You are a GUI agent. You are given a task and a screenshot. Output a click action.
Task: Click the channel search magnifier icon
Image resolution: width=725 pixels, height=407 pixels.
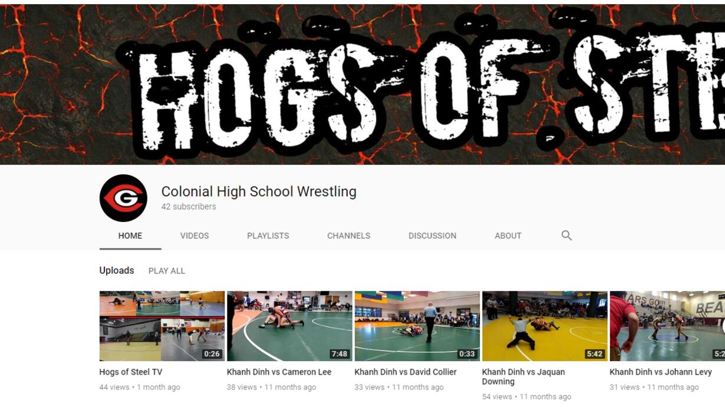coord(566,236)
